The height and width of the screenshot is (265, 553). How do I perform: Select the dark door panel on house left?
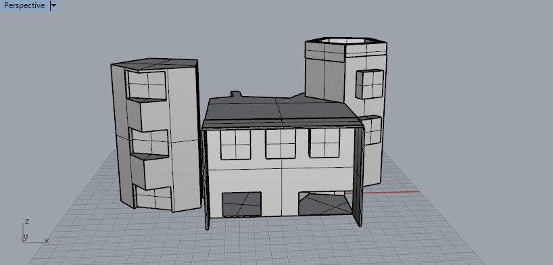pyautogui.click(x=241, y=204)
